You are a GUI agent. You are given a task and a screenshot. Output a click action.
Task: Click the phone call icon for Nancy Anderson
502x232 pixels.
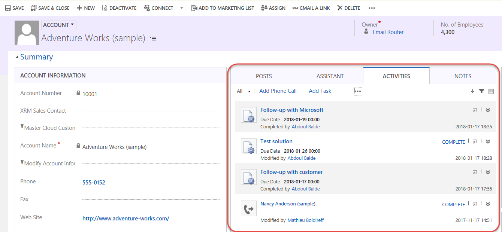point(248,208)
